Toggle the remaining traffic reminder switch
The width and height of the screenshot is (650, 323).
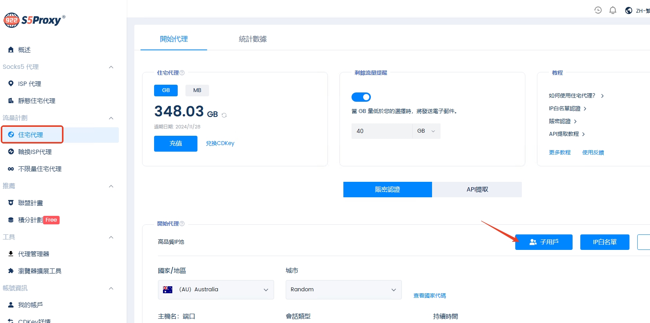(x=361, y=97)
